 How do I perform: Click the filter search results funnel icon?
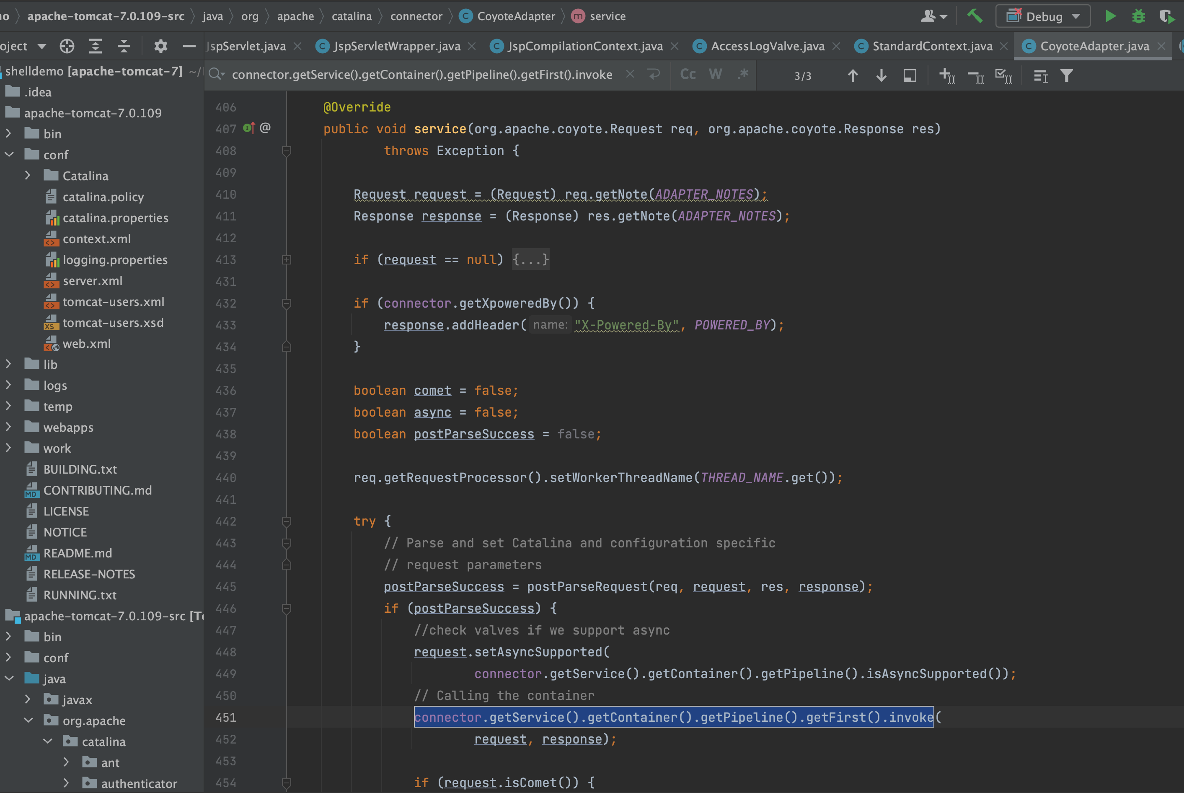[x=1066, y=75]
